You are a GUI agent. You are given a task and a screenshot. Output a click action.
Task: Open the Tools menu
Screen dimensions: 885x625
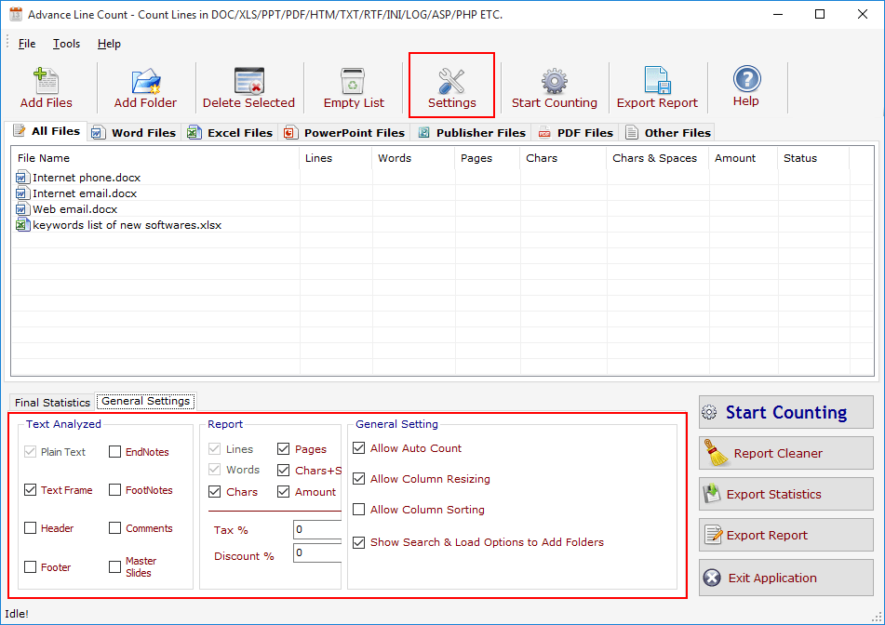pyautogui.click(x=66, y=44)
